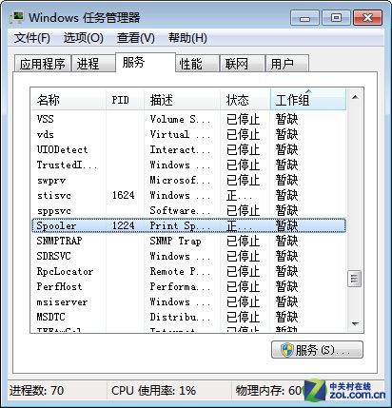
Task: Minimize the Task Manager window
Action: coord(304,18)
